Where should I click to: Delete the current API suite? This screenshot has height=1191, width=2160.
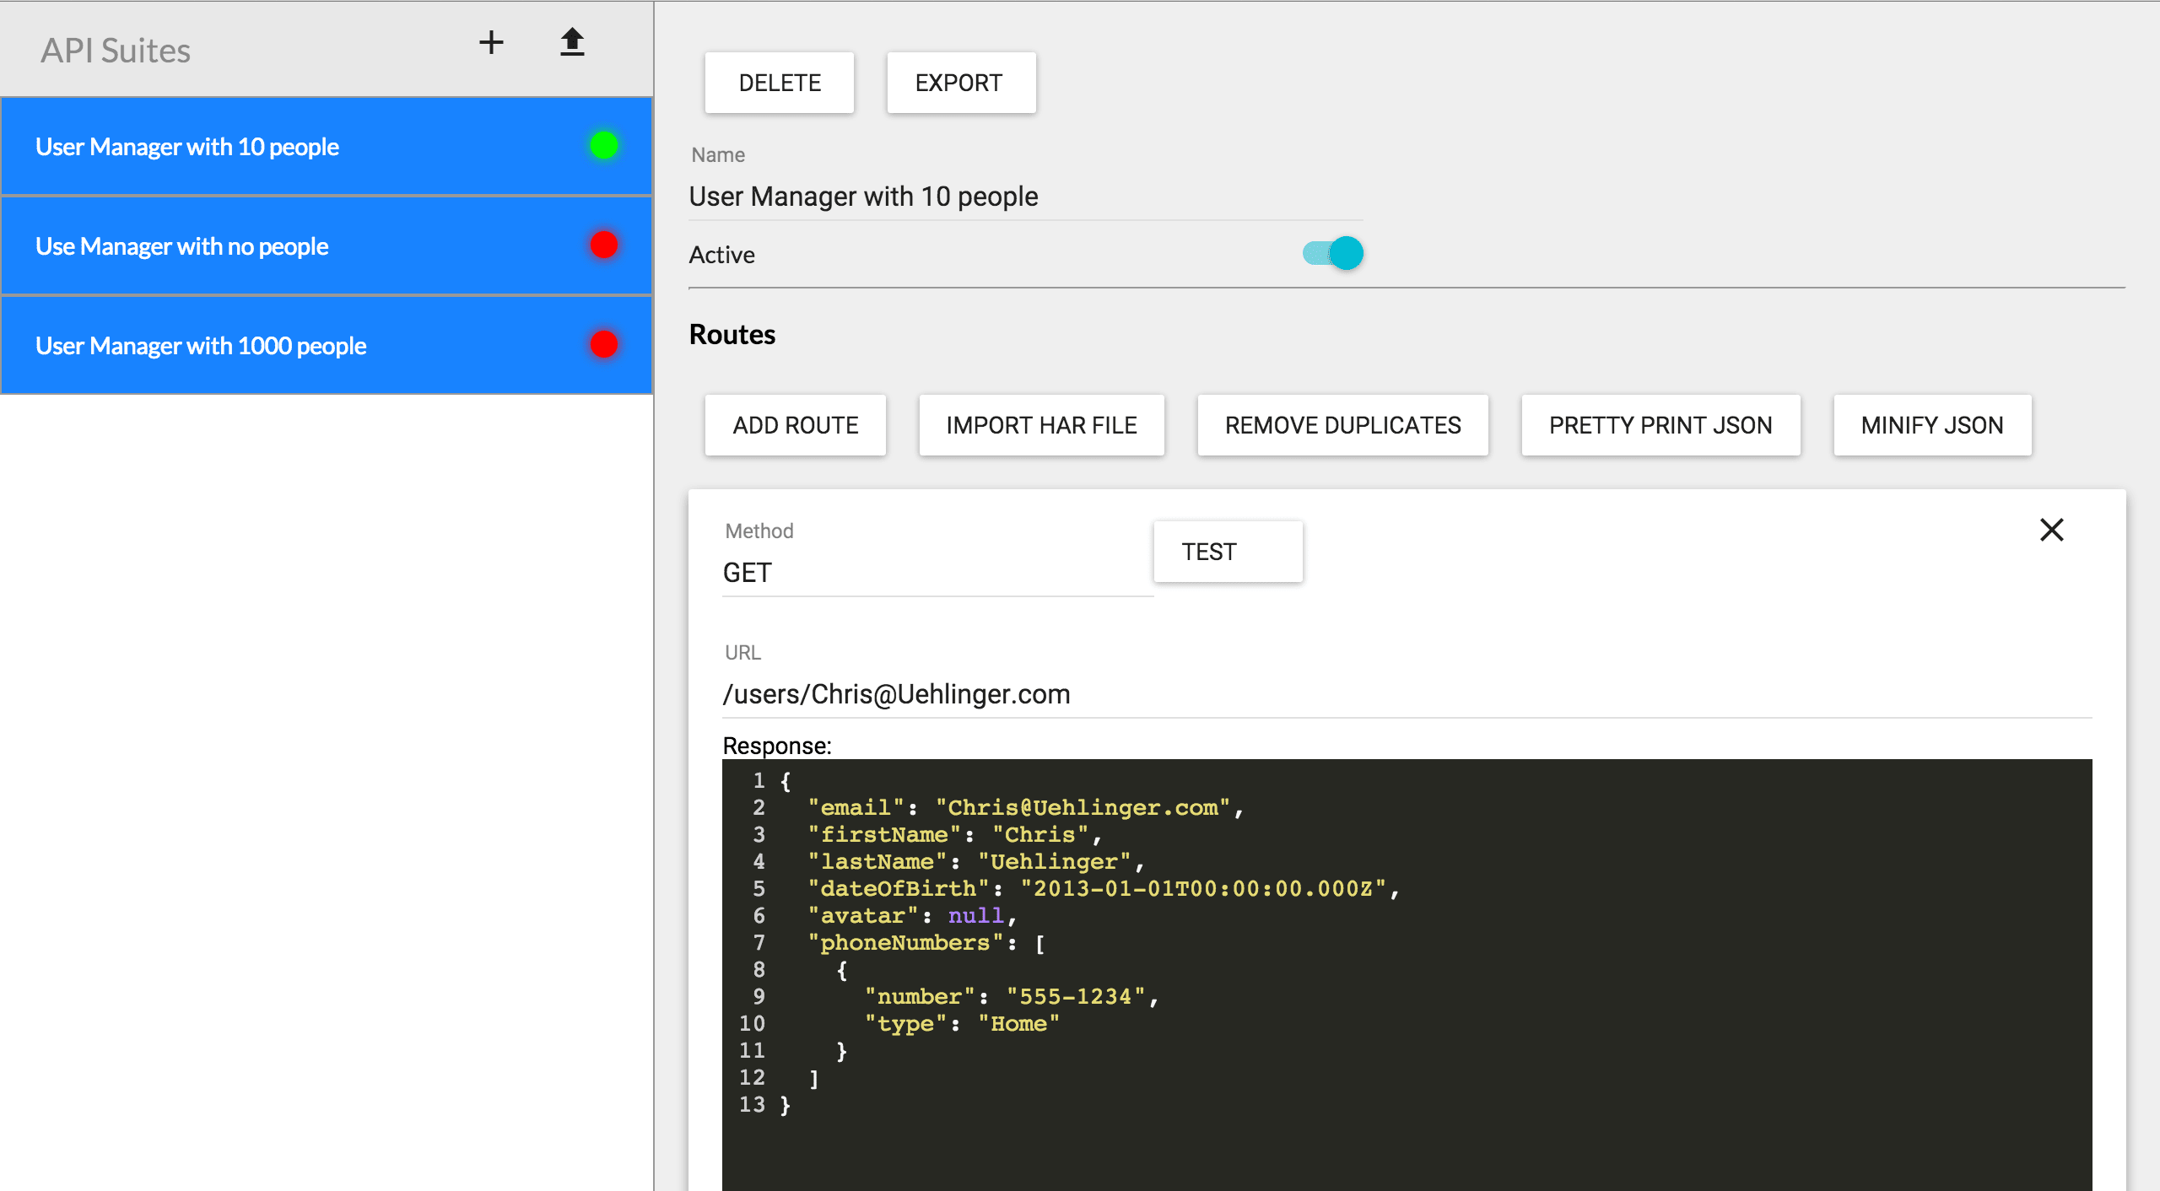pyautogui.click(x=779, y=82)
